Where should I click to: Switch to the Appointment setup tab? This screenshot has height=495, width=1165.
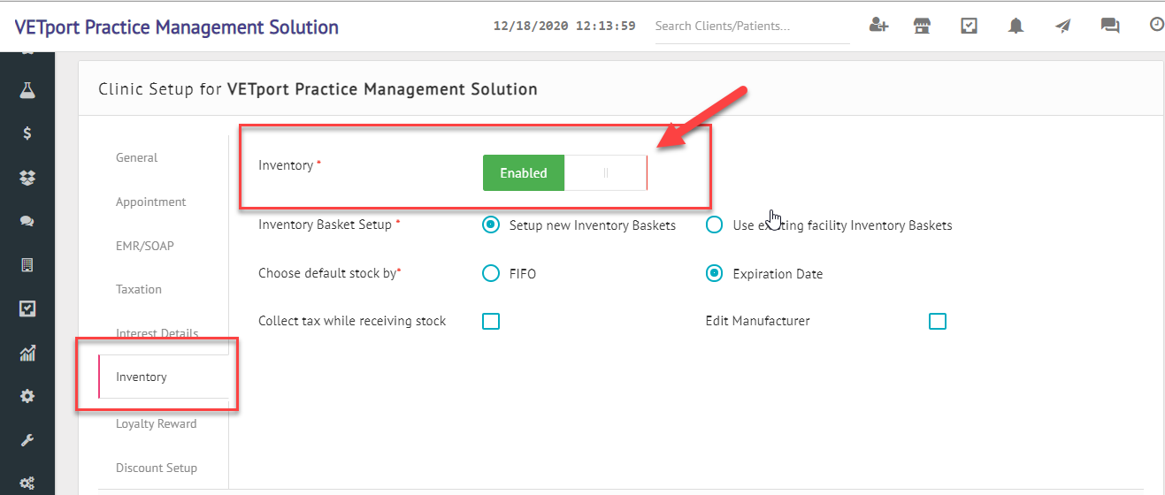pyautogui.click(x=151, y=202)
